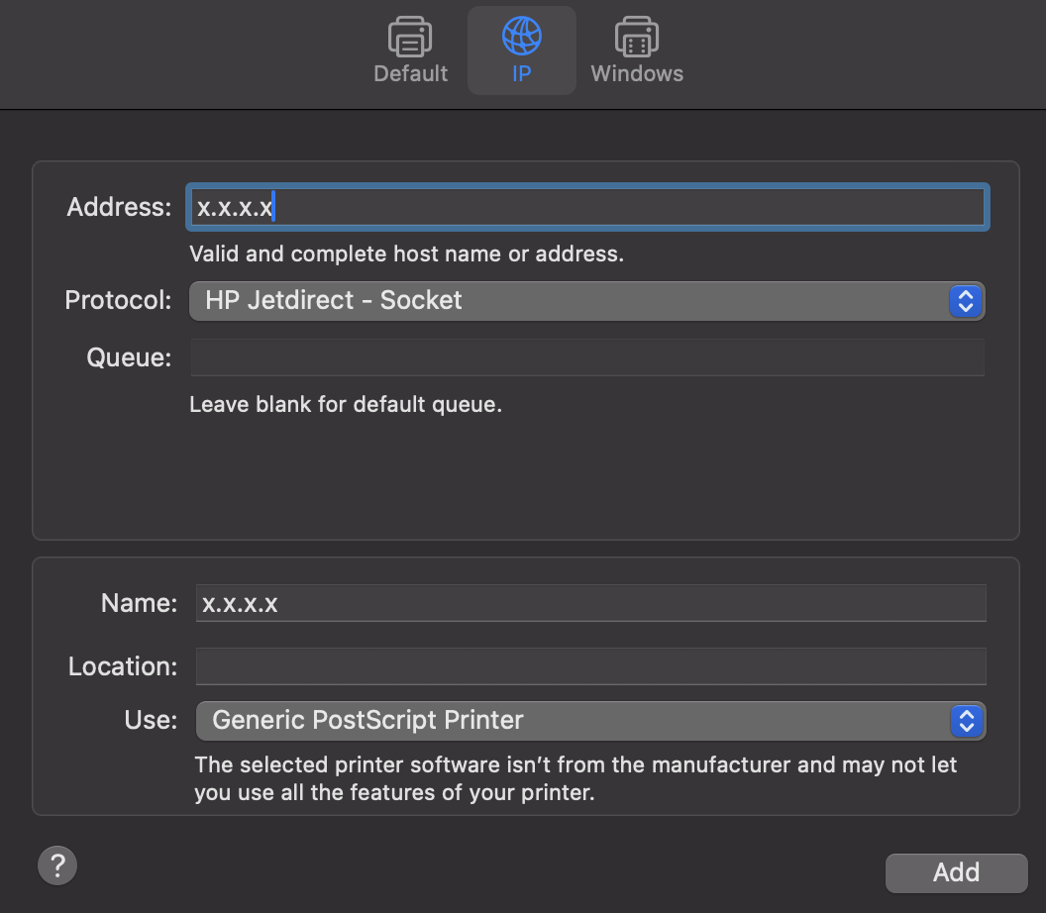This screenshot has width=1046, height=913.
Task: Click the IP globe icon
Action: 522,37
